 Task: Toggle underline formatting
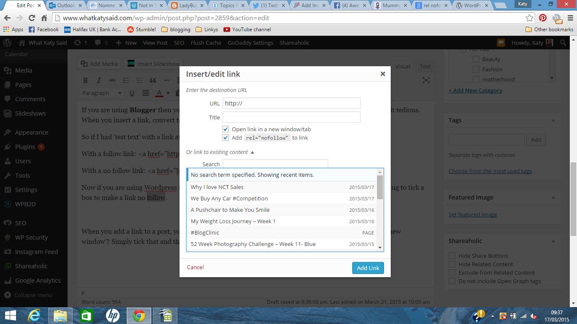(132, 93)
